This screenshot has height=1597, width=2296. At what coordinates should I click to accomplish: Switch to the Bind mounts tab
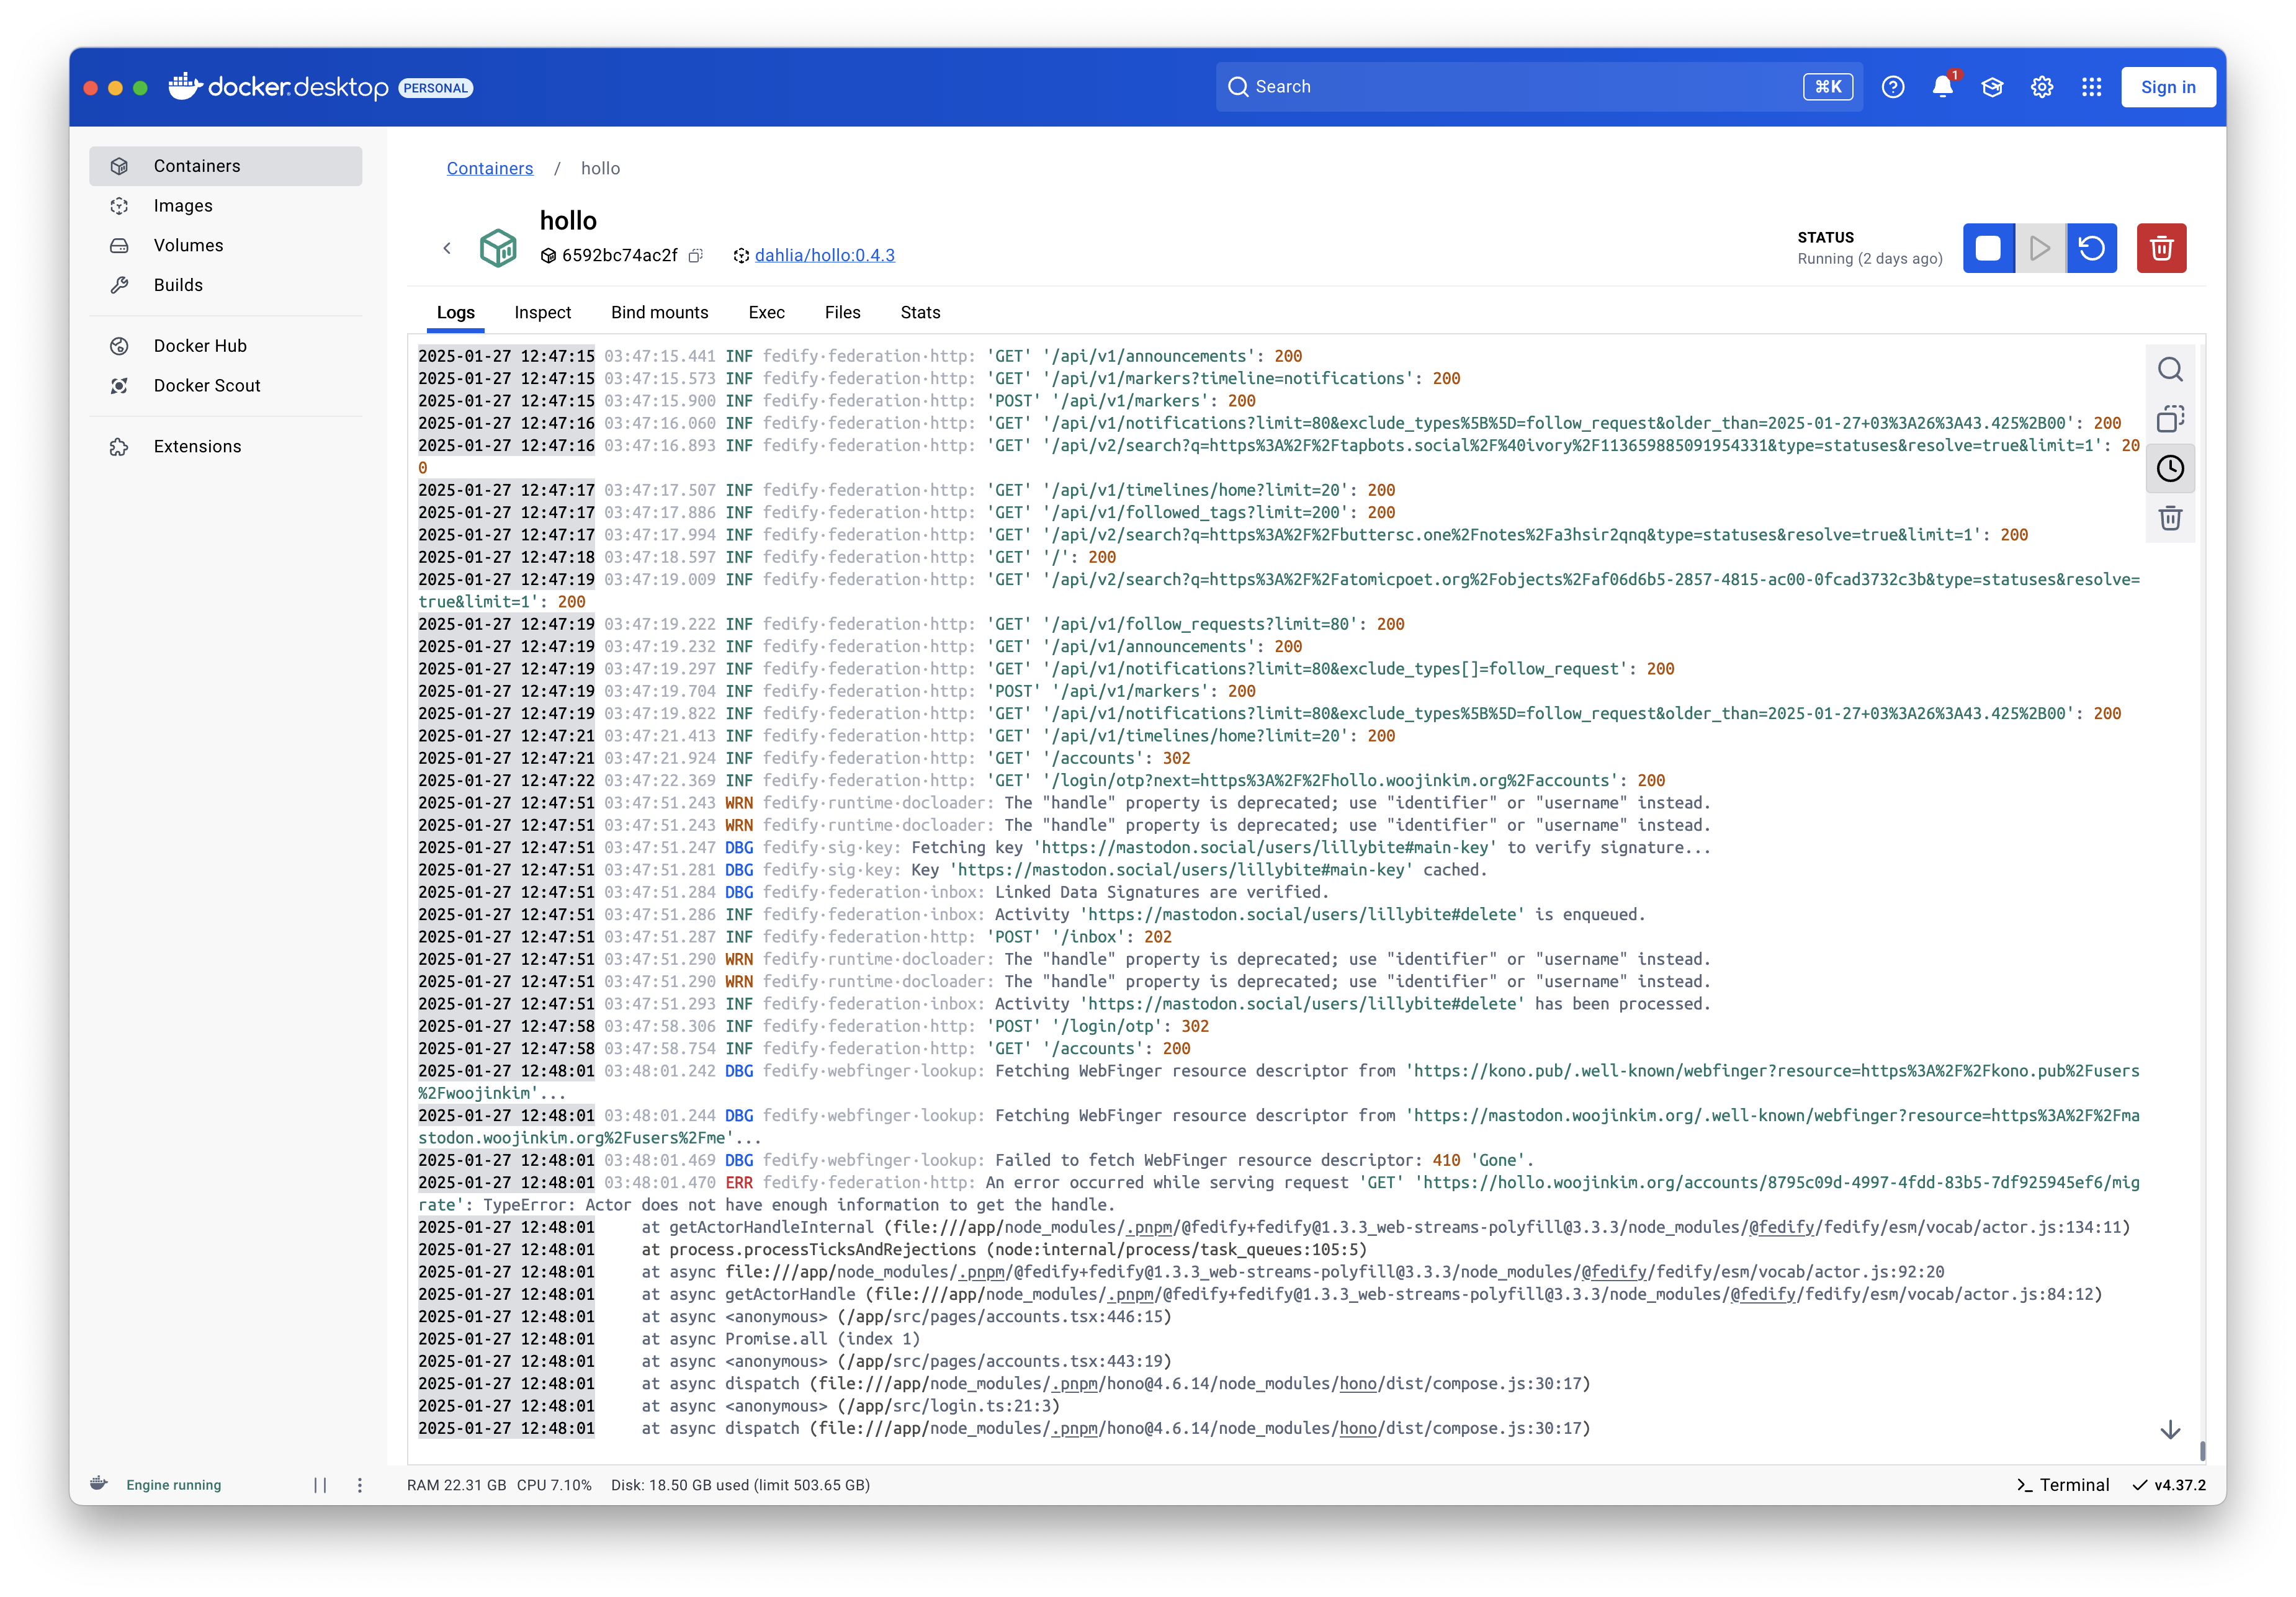659,312
